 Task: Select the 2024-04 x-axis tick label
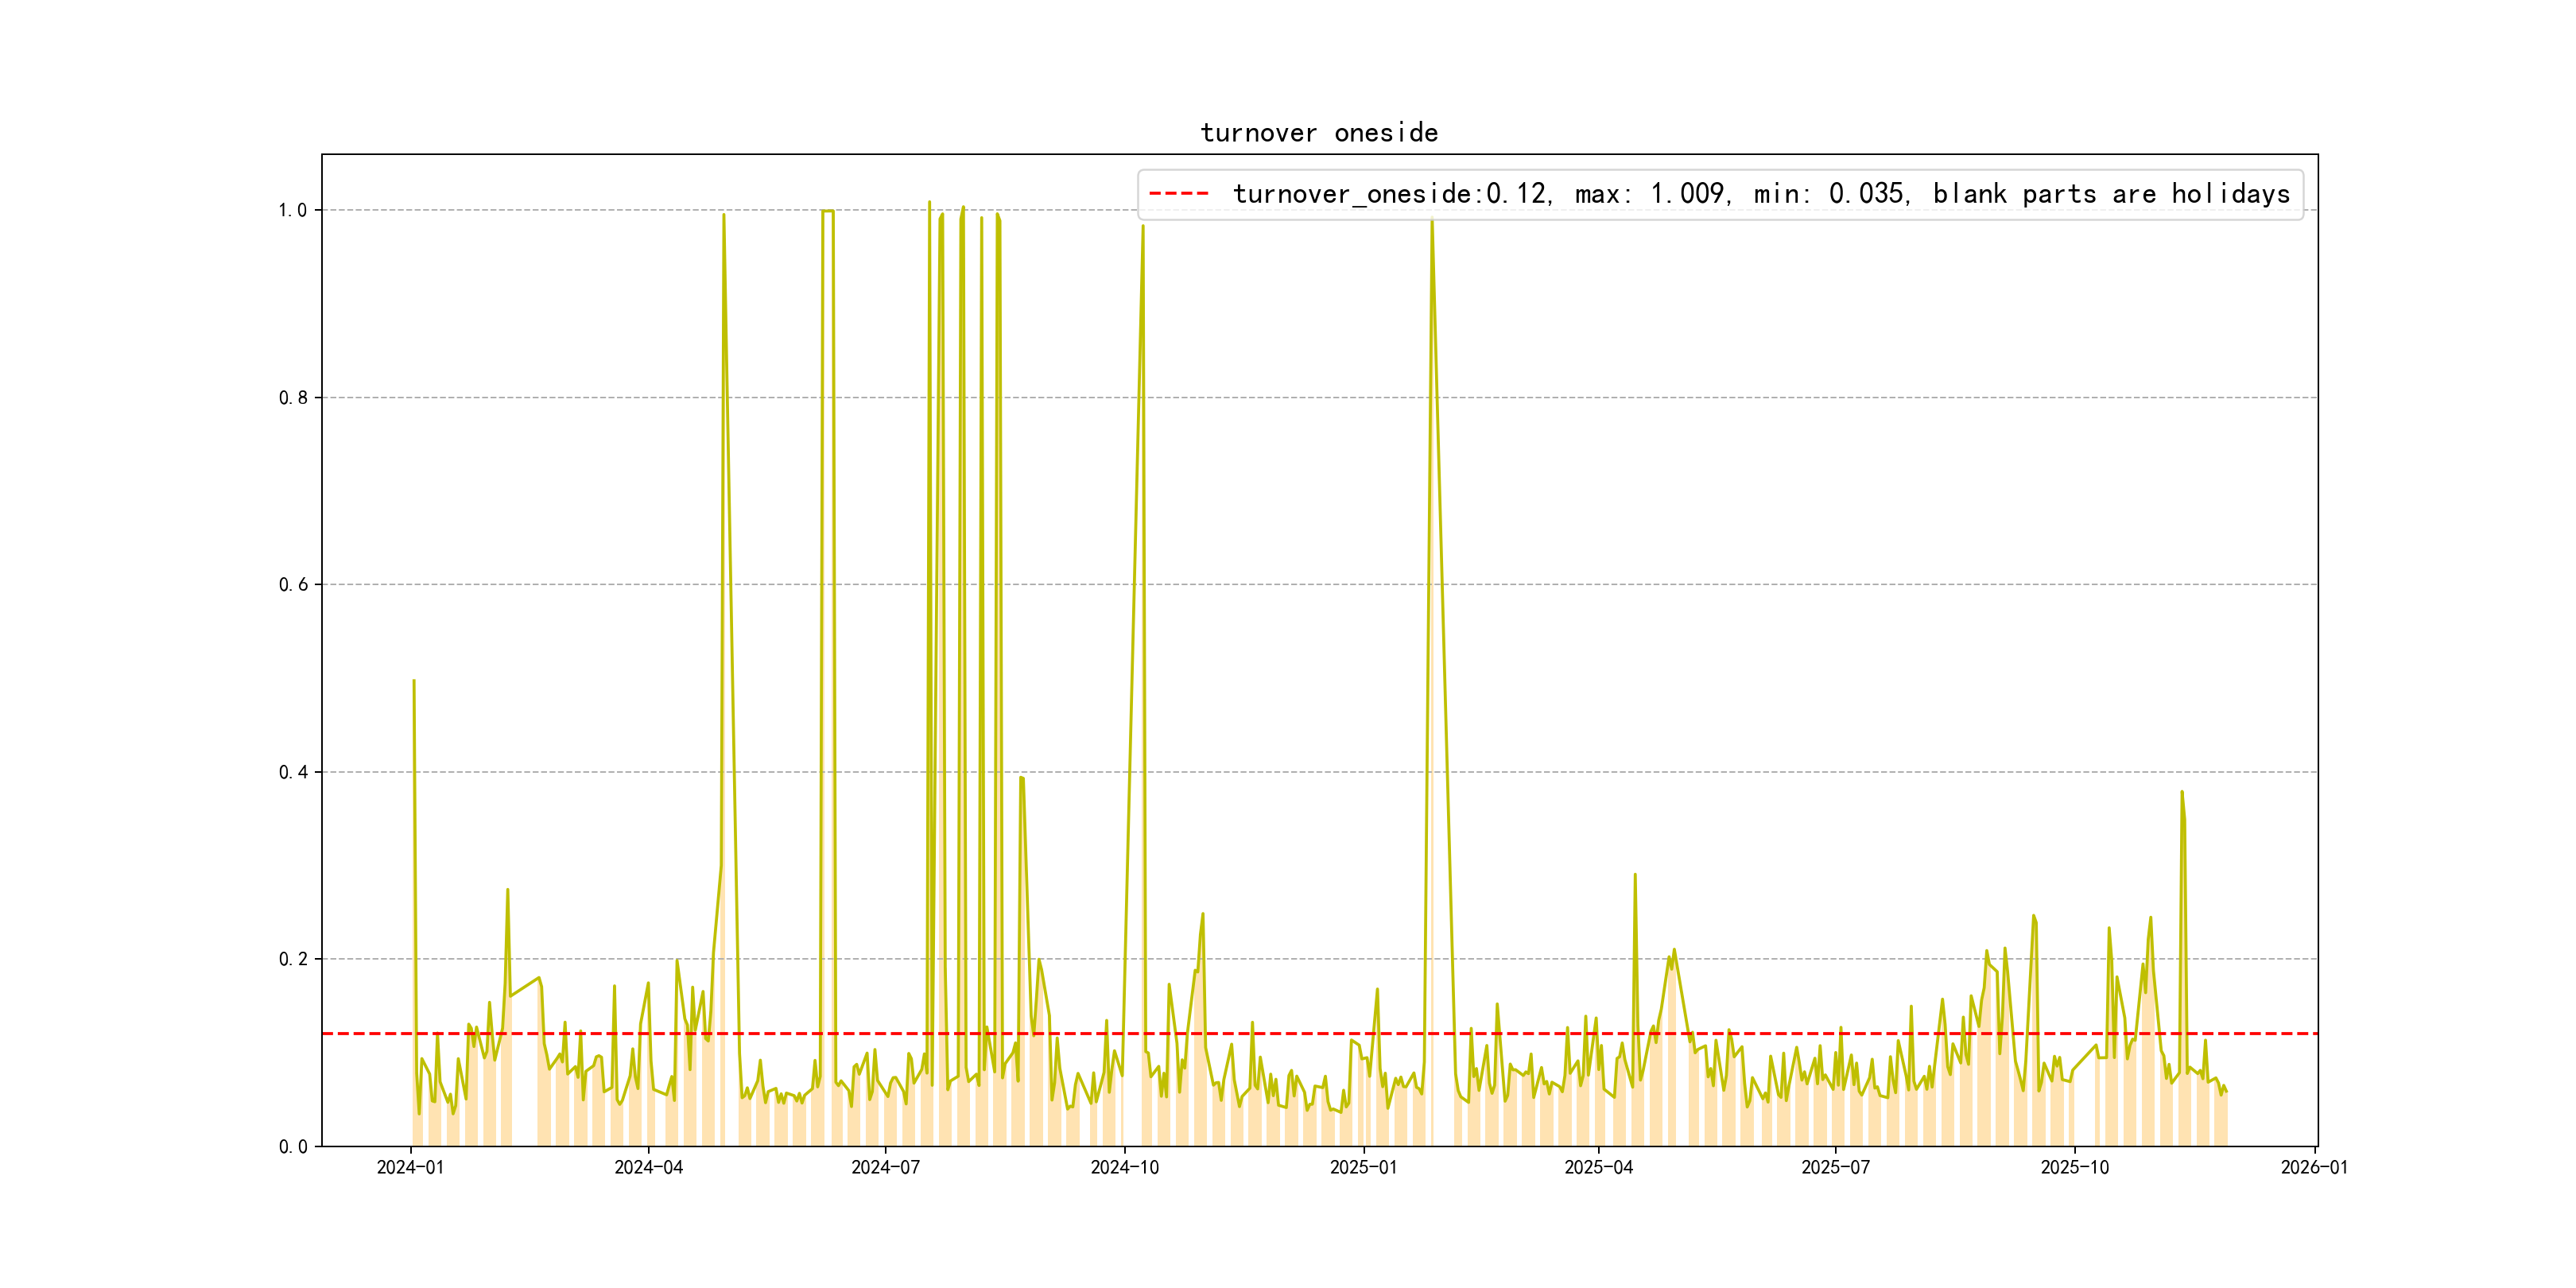[648, 1168]
